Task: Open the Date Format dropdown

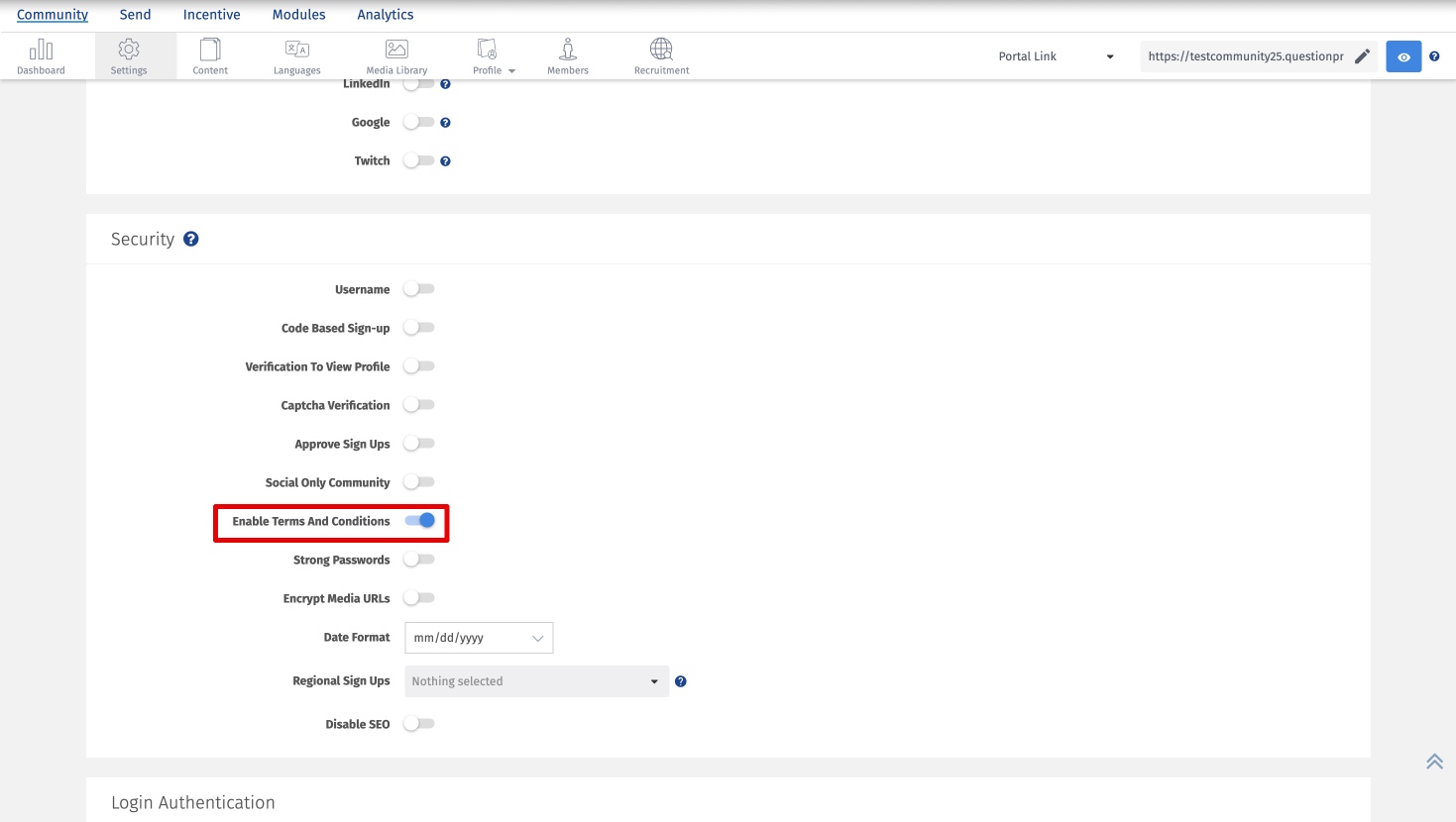Action: (x=479, y=638)
